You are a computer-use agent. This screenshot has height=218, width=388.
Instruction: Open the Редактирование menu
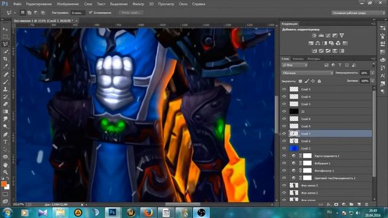point(39,4)
